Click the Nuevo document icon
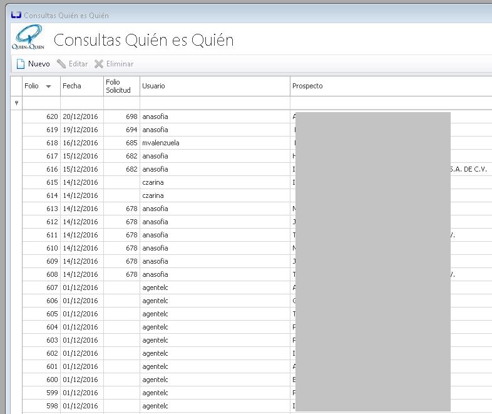The height and width of the screenshot is (414, 492). 21,64
